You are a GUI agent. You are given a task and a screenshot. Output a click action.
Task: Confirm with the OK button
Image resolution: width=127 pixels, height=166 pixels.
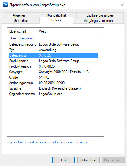click(63, 160)
